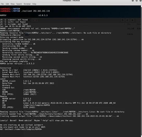Open the File menu

click(2, 4)
